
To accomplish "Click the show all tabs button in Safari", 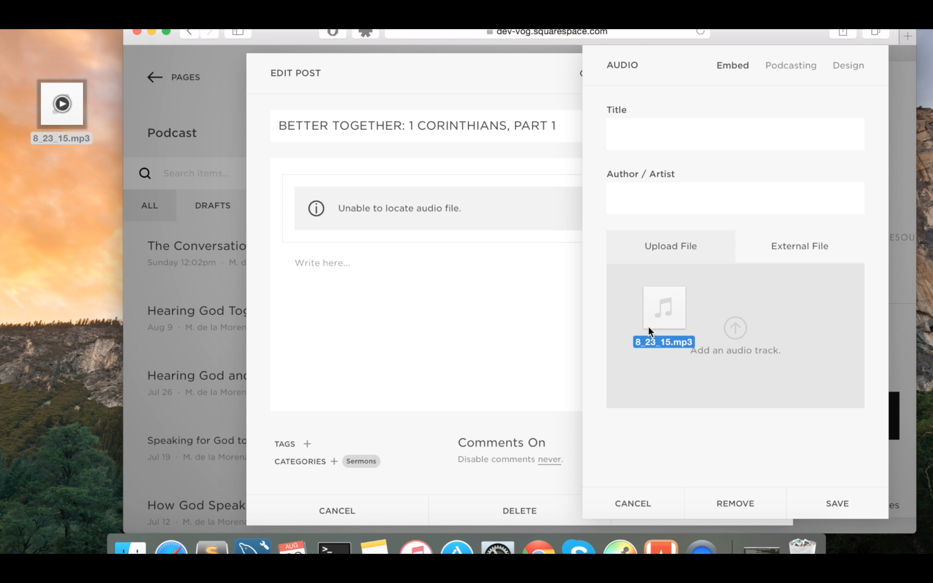I will [x=875, y=32].
